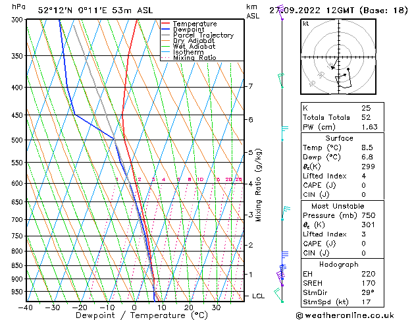Click the "Temperature" legend label

(x=195, y=24)
